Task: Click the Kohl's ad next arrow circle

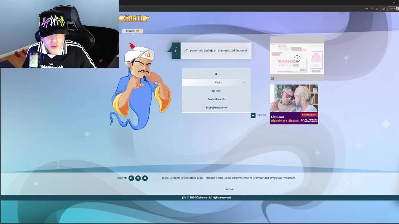Action: pyautogui.click(x=297, y=58)
